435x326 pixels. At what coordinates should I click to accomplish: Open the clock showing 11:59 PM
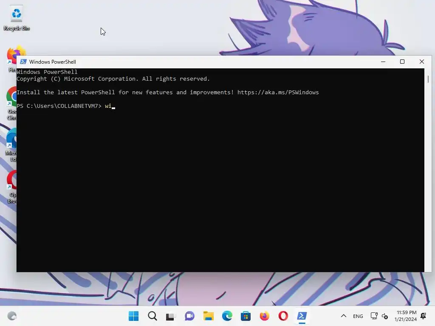click(x=406, y=316)
